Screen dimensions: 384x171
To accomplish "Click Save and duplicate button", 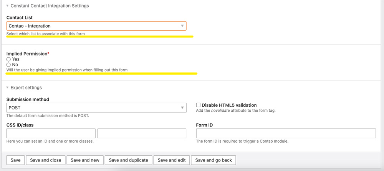I will 128,160.
